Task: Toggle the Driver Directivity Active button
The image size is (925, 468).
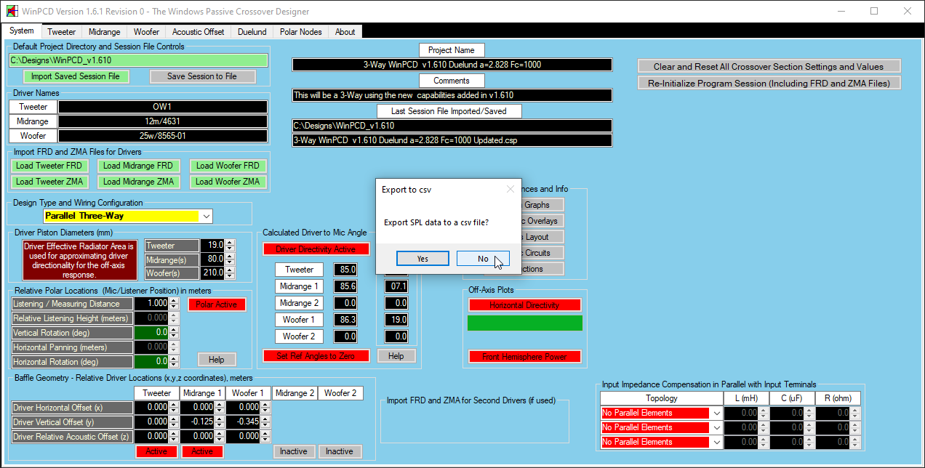Action: click(x=316, y=249)
